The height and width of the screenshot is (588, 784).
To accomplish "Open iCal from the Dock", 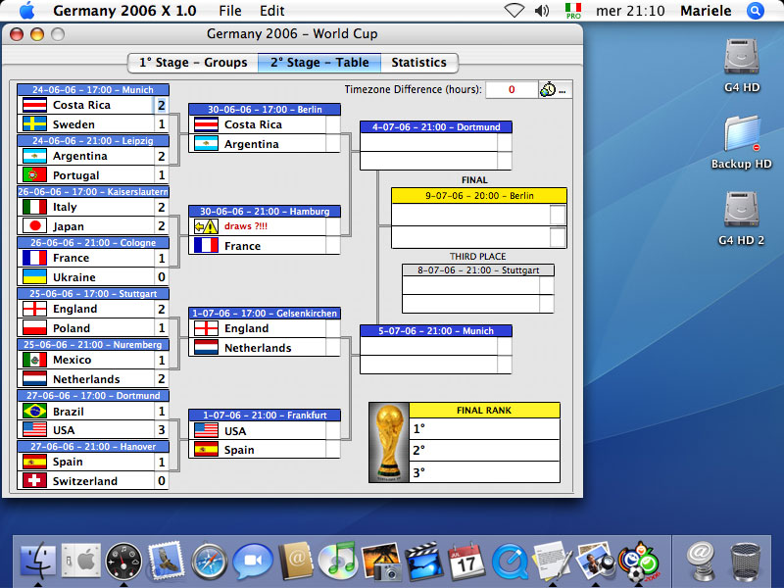I will [x=466, y=562].
